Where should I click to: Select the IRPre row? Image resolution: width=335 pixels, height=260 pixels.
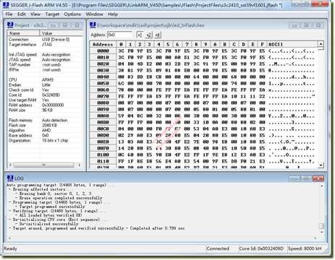pos(45,70)
